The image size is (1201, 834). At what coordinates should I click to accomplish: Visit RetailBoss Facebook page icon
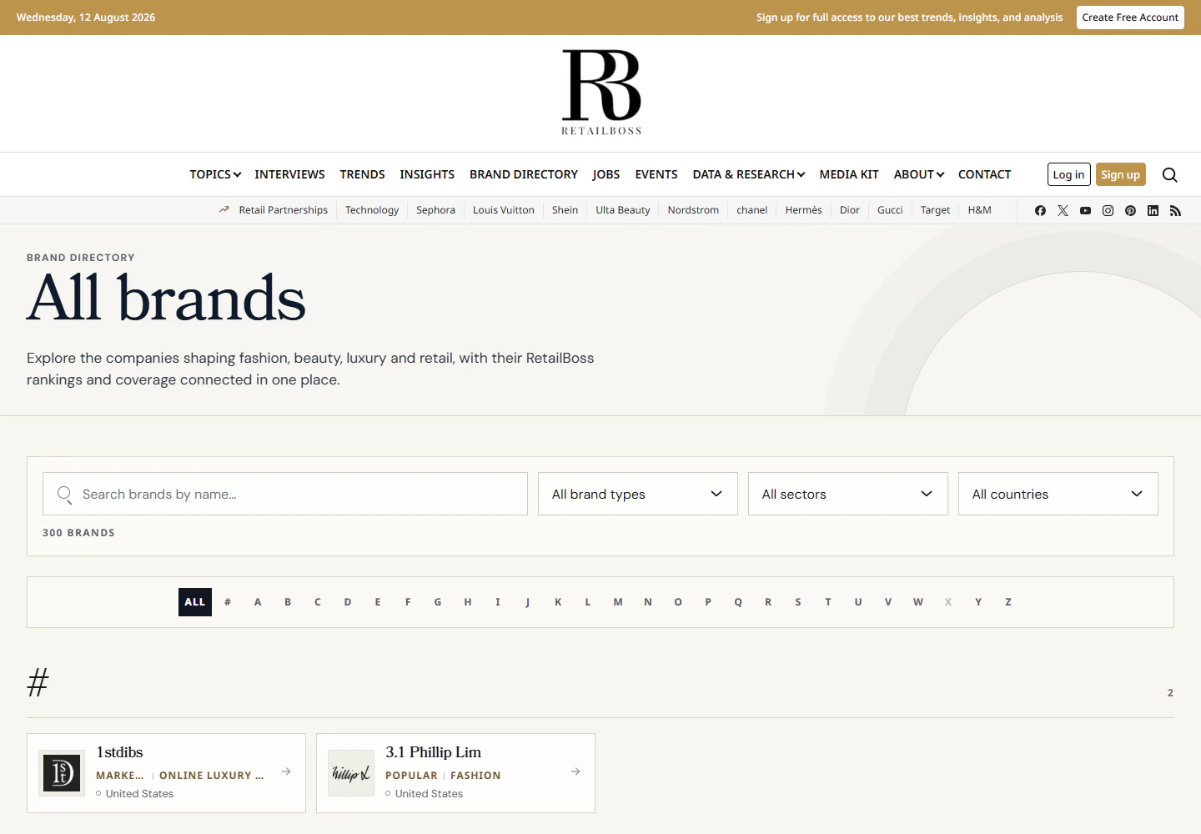point(1040,210)
